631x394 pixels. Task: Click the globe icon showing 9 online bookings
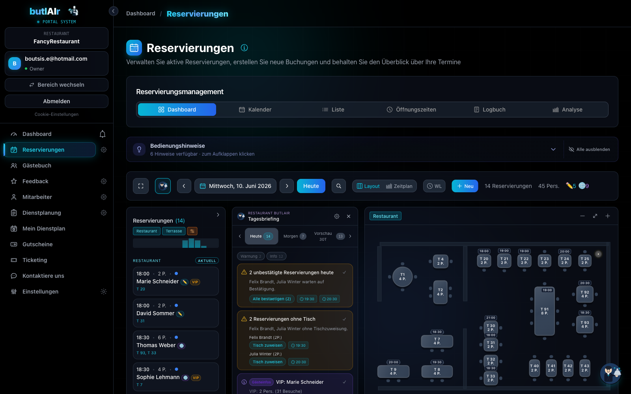tap(584, 186)
